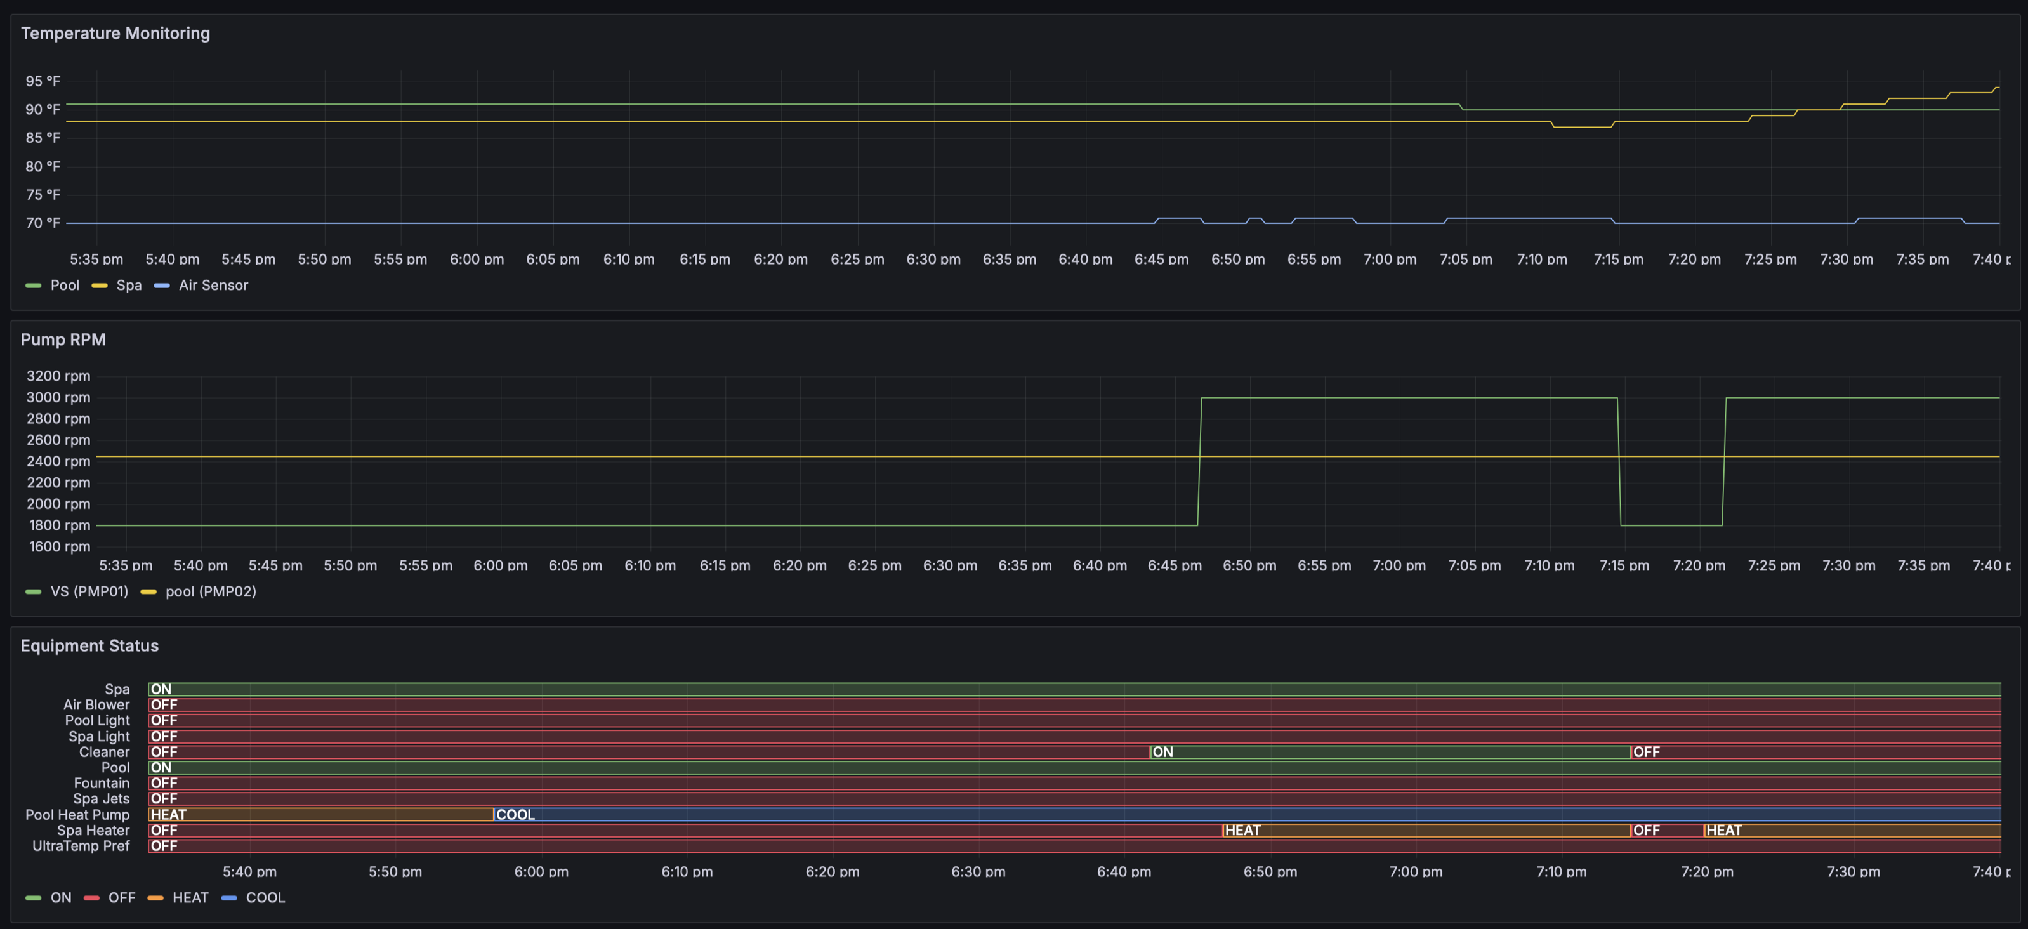Select the Spa ON status bar
The height and width of the screenshot is (929, 2028).
tap(1075, 689)
